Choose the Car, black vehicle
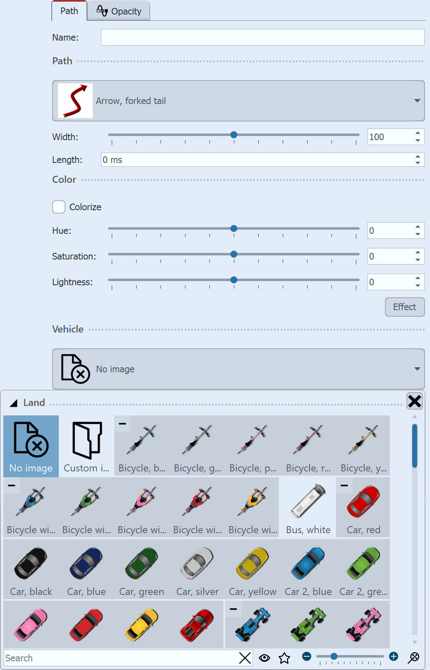Screen dimensions: 430x670 (31, 569)
